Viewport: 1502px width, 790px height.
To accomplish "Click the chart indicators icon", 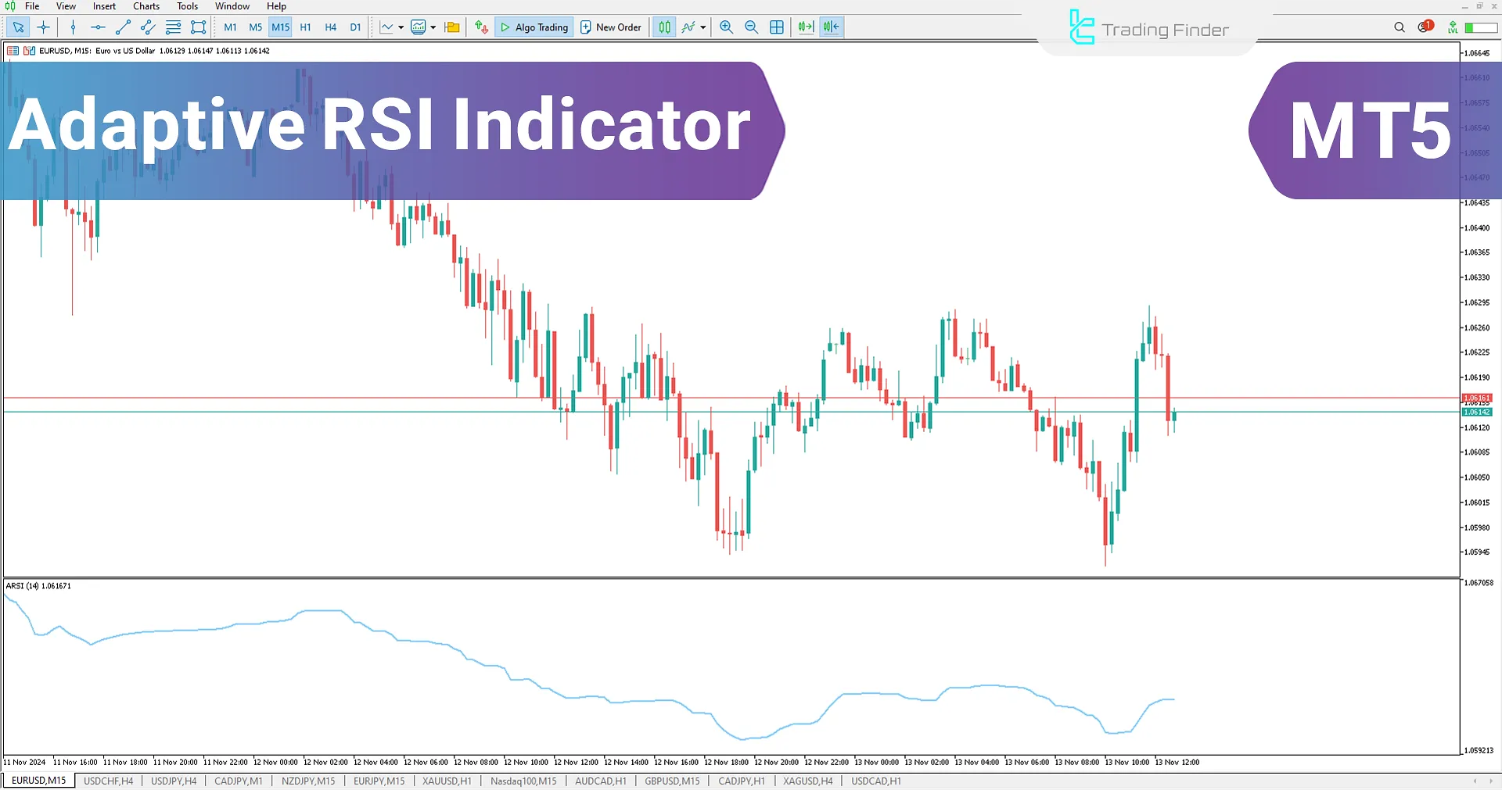I will pyautogui.click(x=688, y=27).
